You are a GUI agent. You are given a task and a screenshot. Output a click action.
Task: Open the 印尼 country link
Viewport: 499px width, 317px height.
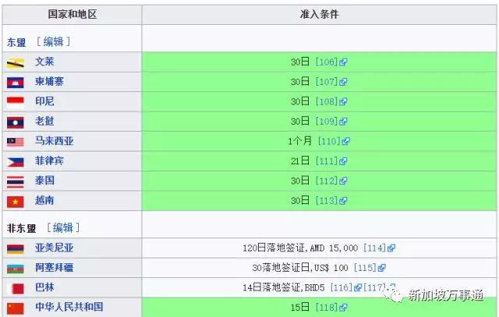pyautogui.click(x=44, y=101)
